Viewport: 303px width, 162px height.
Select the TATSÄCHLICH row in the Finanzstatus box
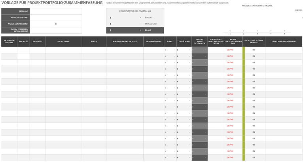tap(135, 24)
